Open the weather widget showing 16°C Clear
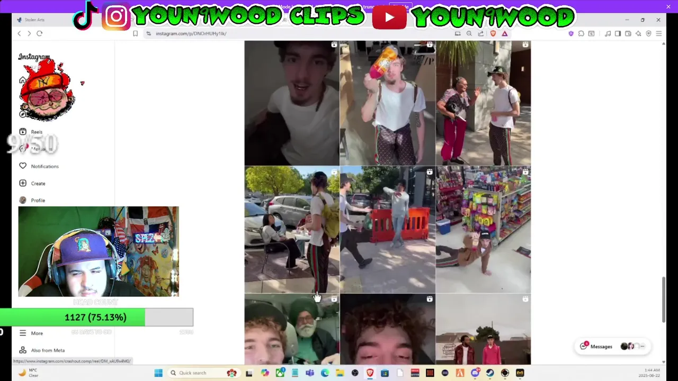Viewport: 678px width, 381px height. tap(28, 373)
